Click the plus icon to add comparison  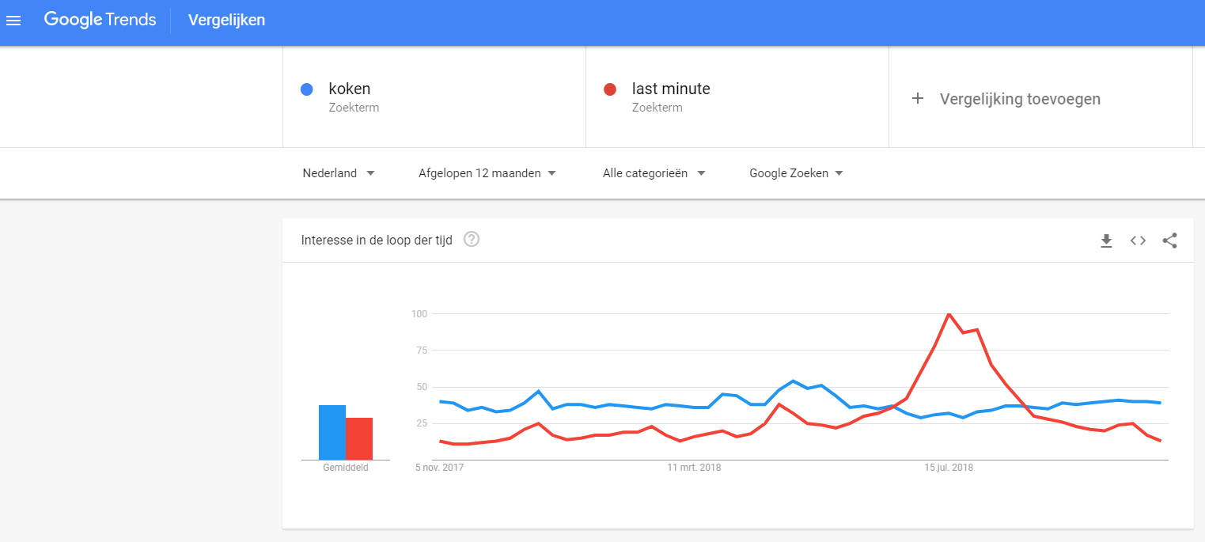918,98
